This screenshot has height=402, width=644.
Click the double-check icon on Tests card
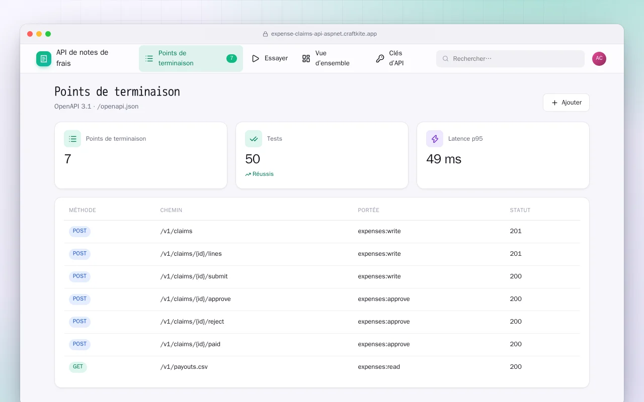pos(254,139)
